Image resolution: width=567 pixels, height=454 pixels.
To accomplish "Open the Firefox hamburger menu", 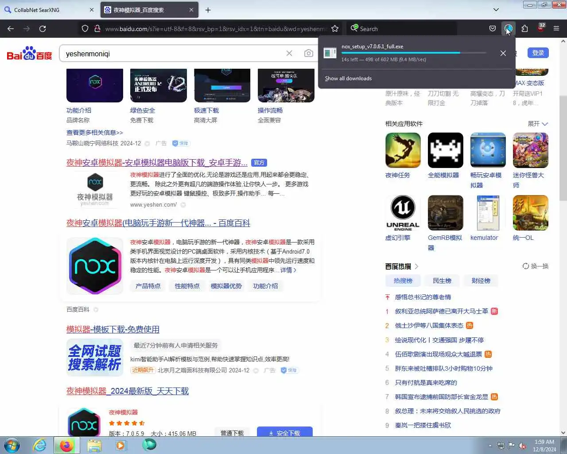I will click(556, 29).
